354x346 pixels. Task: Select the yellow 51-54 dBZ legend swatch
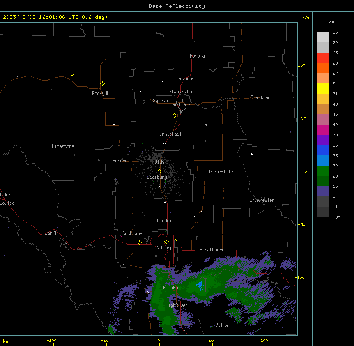[323, 89]
